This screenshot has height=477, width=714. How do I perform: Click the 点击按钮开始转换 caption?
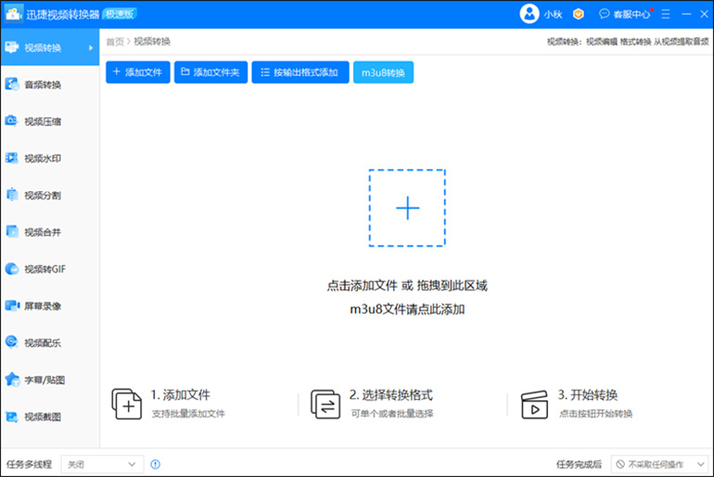[x=595, y=414]
